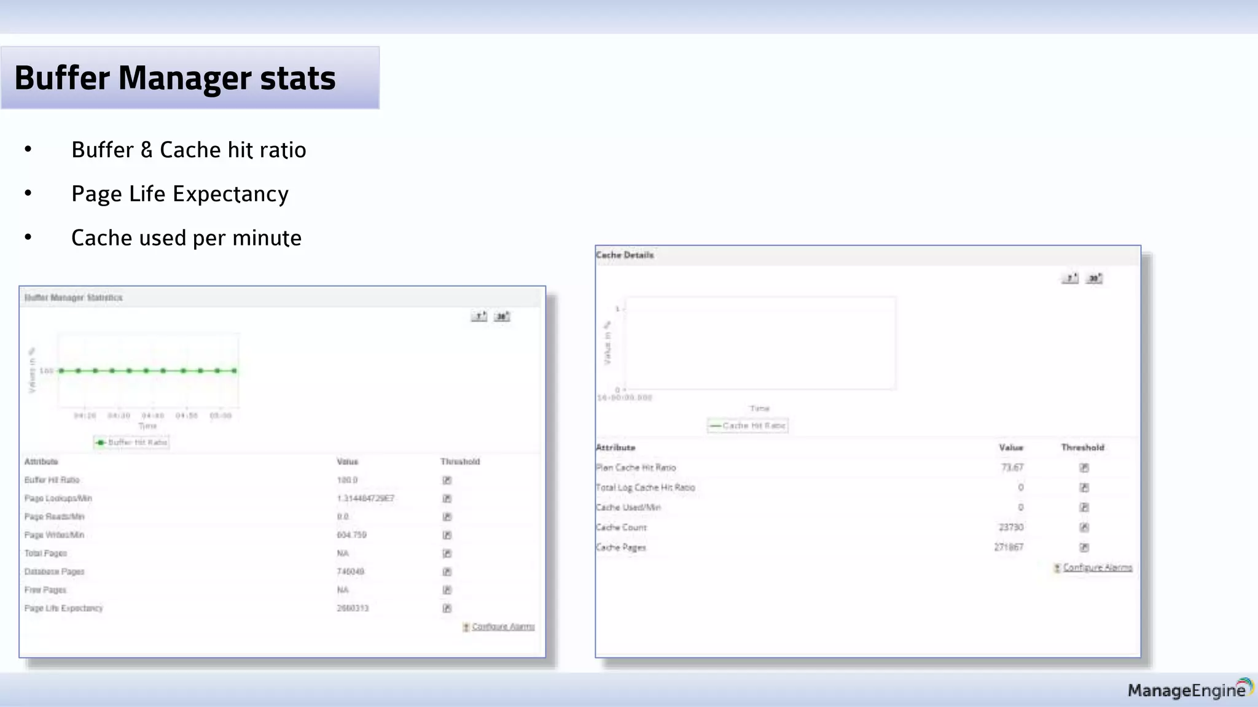
Task: Click the Page Lookups/Min attribute name
Action: [x=58, y=498]
